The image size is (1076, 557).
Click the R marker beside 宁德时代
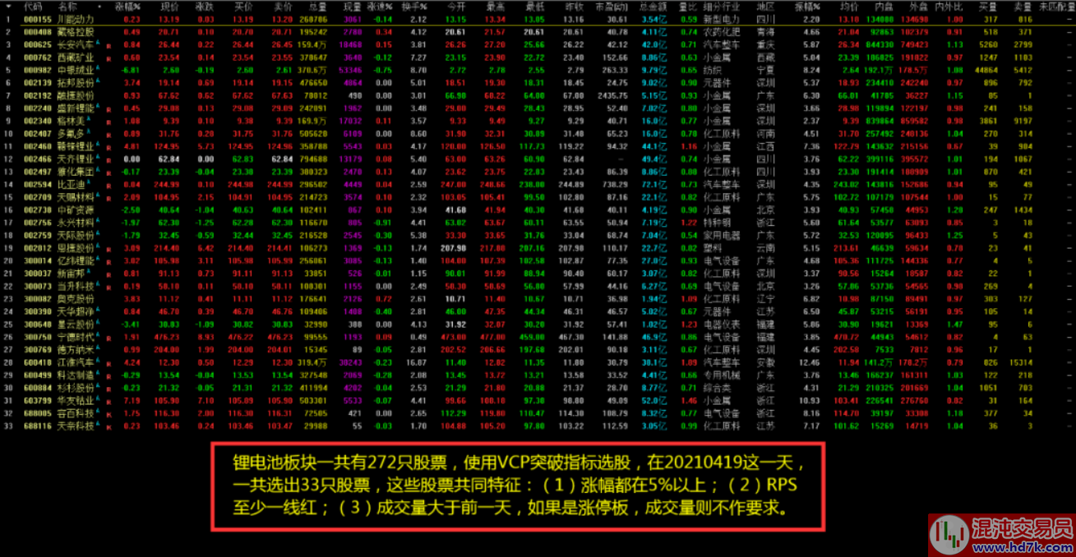(109, 338)
